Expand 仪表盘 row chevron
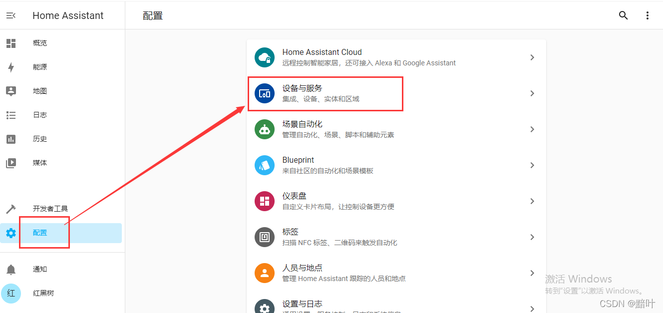663x313 pixels. coord(532,201)
